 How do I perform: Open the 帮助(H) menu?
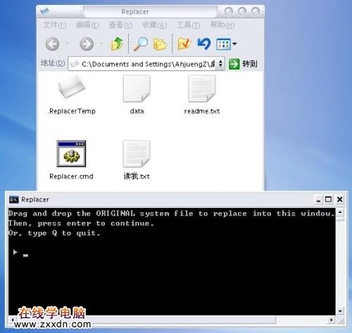pos(222,25)
